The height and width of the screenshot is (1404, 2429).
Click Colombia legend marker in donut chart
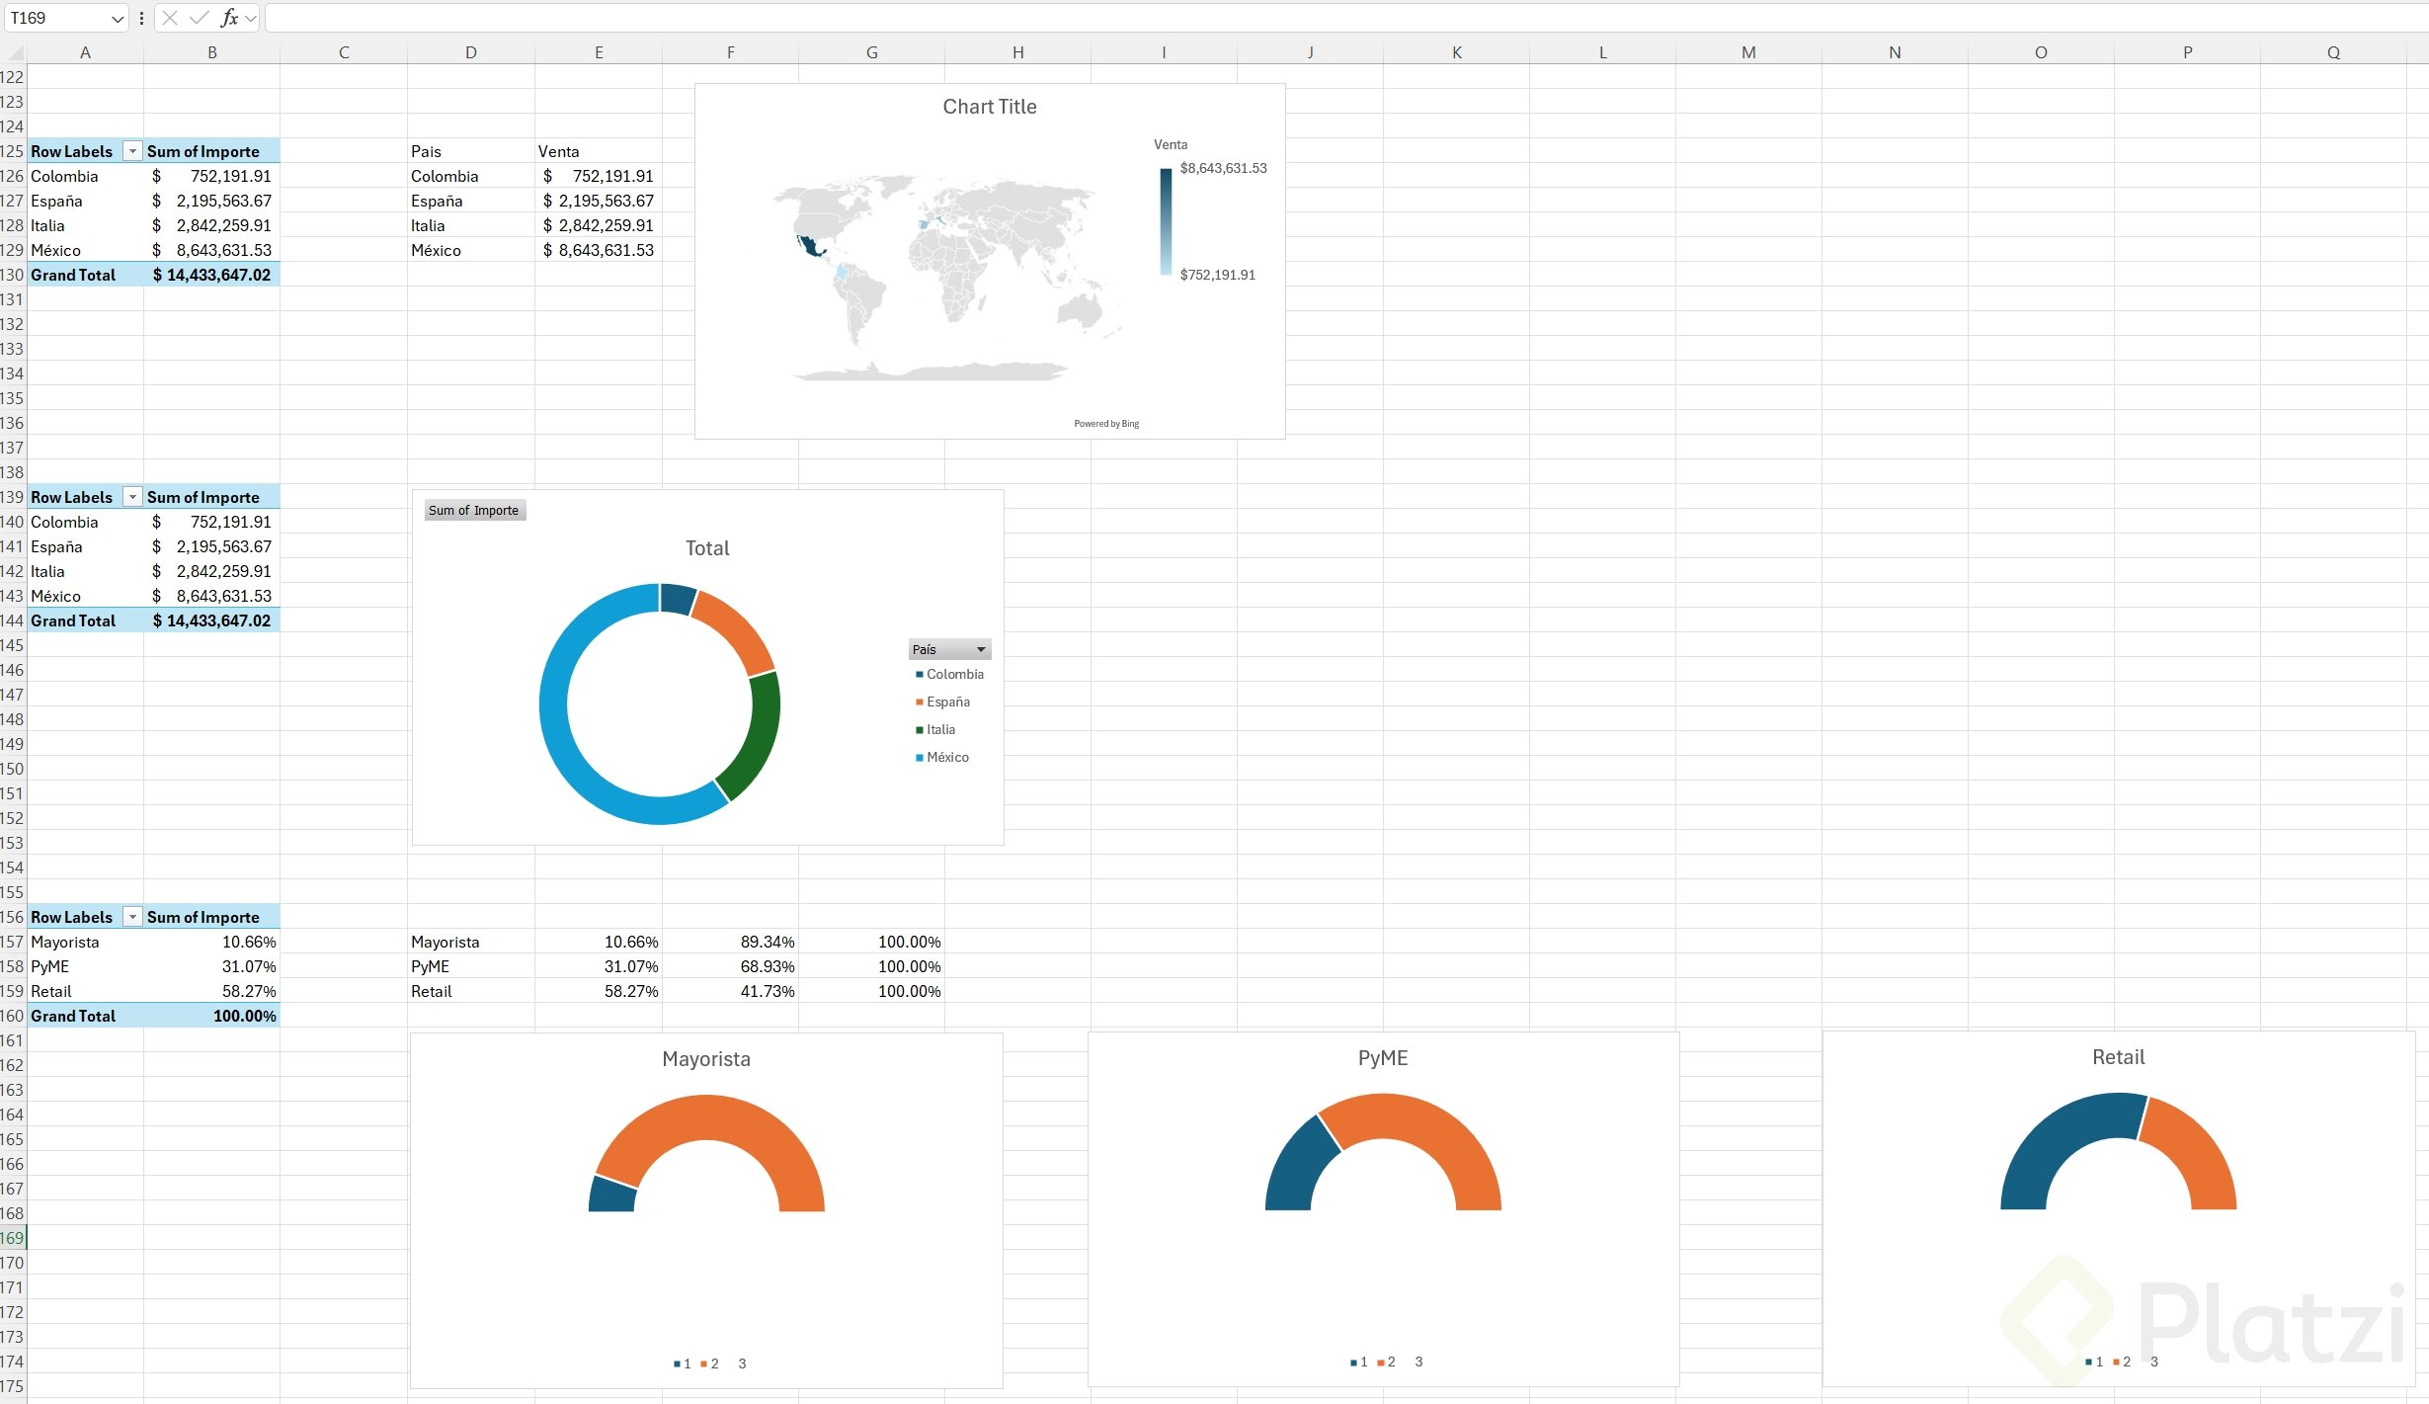(920, 675)
